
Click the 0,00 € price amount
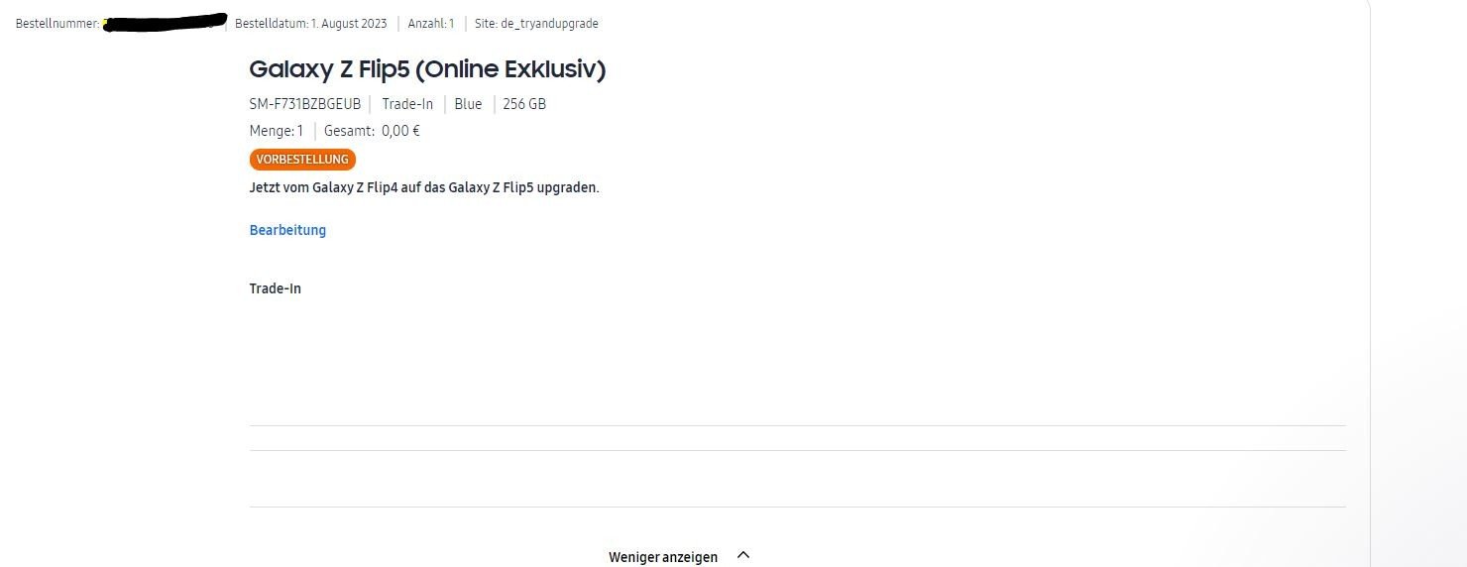[x=400, y=131]
